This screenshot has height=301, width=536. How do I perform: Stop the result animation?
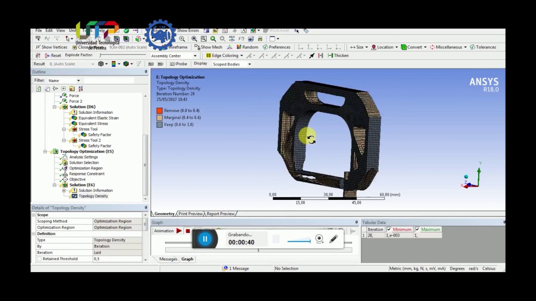(x=188, y=231)
